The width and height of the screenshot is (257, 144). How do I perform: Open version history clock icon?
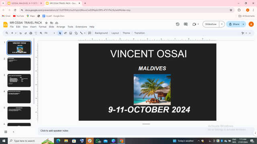tap(177, 24)
